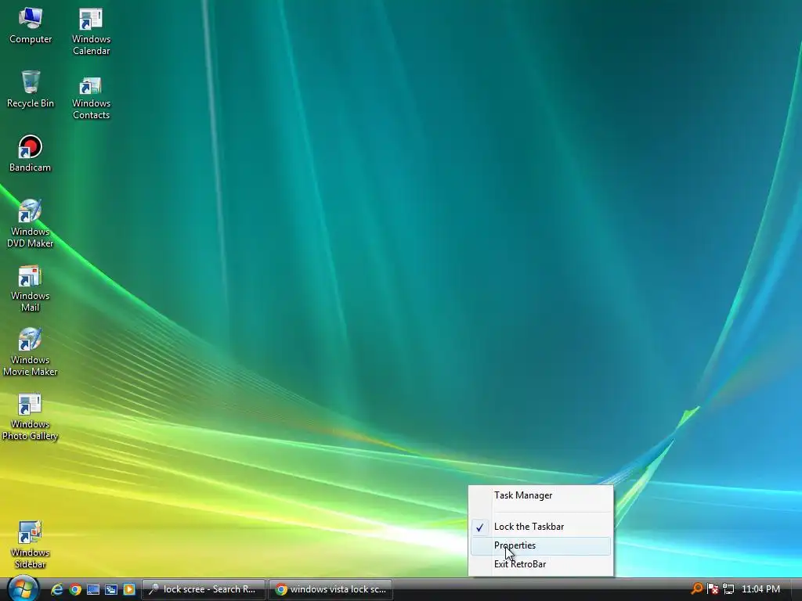The height and width of the screenshot is (601, 802).
Task: Select the Windows Sidebar shortcut
Action: click(31, 545)
